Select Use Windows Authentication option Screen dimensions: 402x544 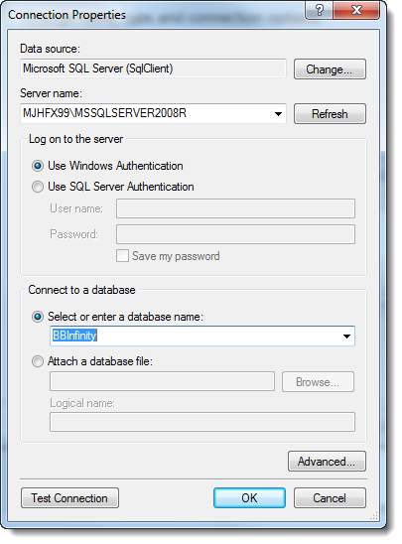pos(38,166)
